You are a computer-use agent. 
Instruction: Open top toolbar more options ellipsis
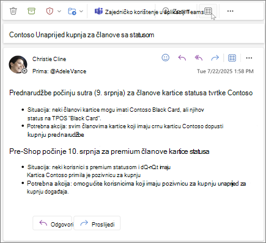[x=230, y=11]
